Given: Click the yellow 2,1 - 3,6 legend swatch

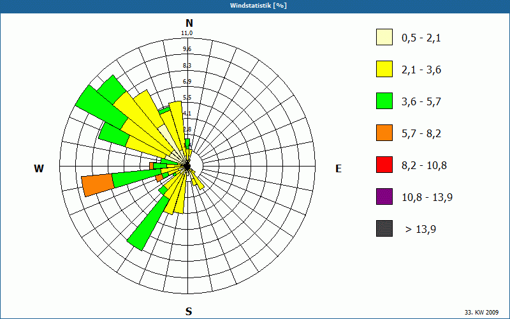Looking at the screenshot, I should (x=384, y=69).
